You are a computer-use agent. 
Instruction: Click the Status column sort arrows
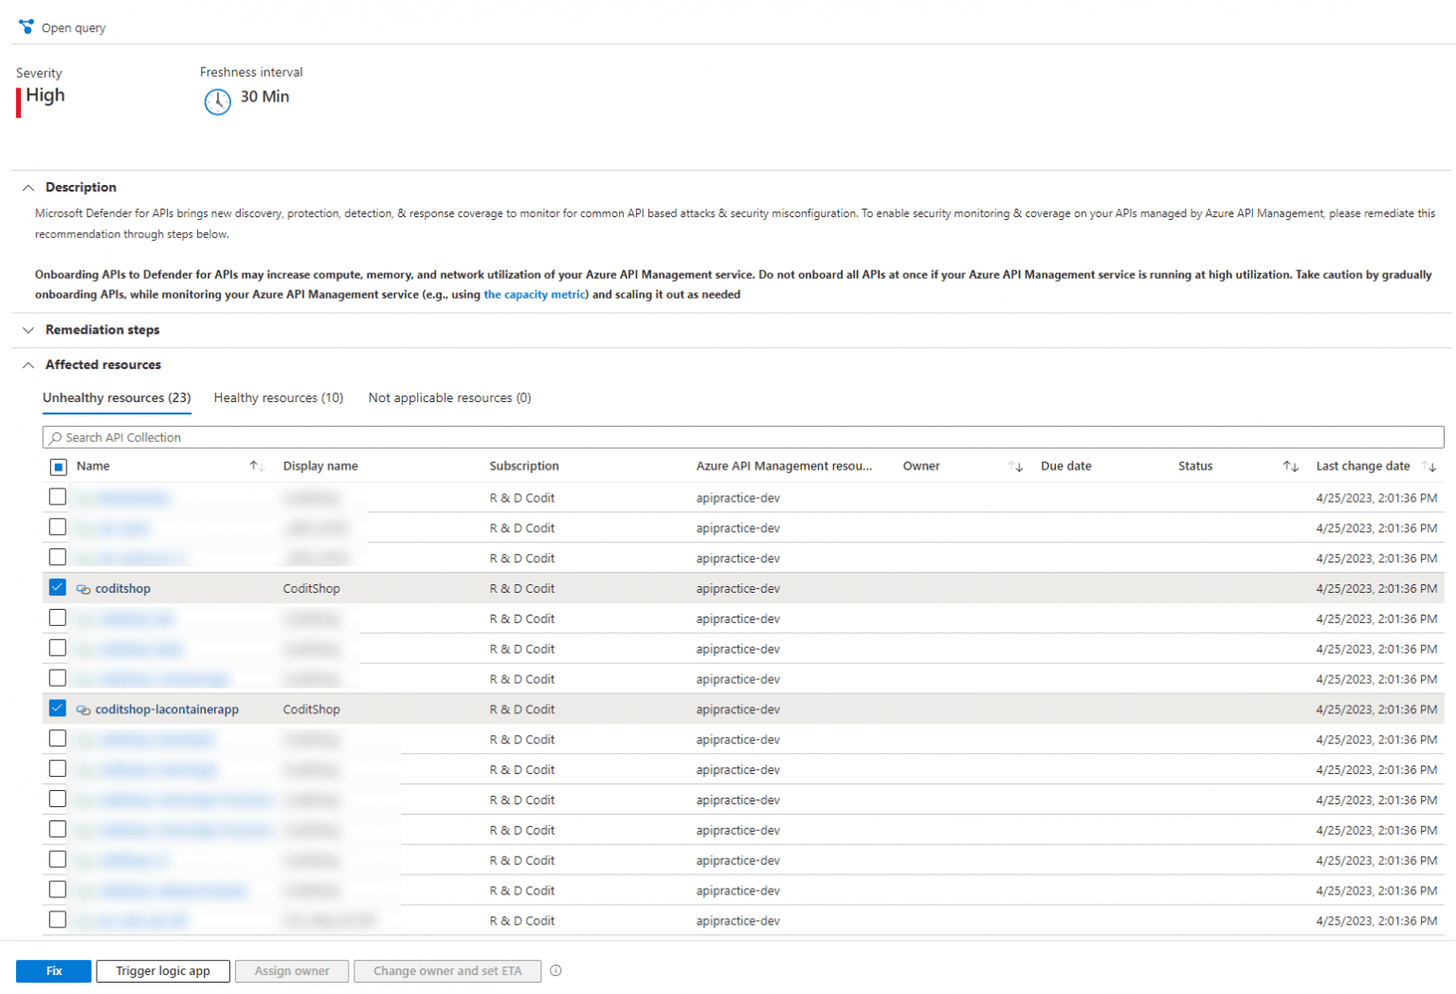click(1291, 467)
